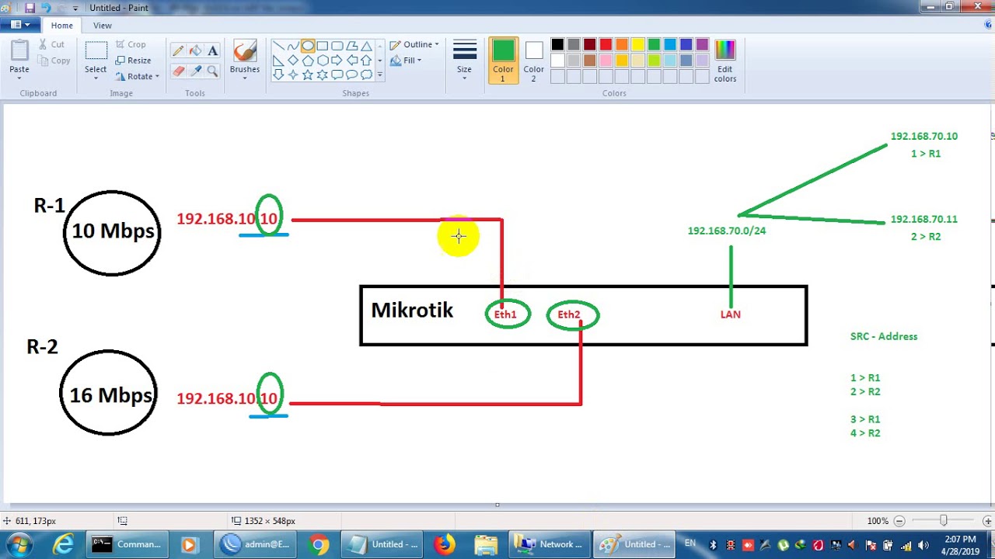Screen dimensions: 995x559
Task: Select the Pencil tool
Action: pos(178,50)
